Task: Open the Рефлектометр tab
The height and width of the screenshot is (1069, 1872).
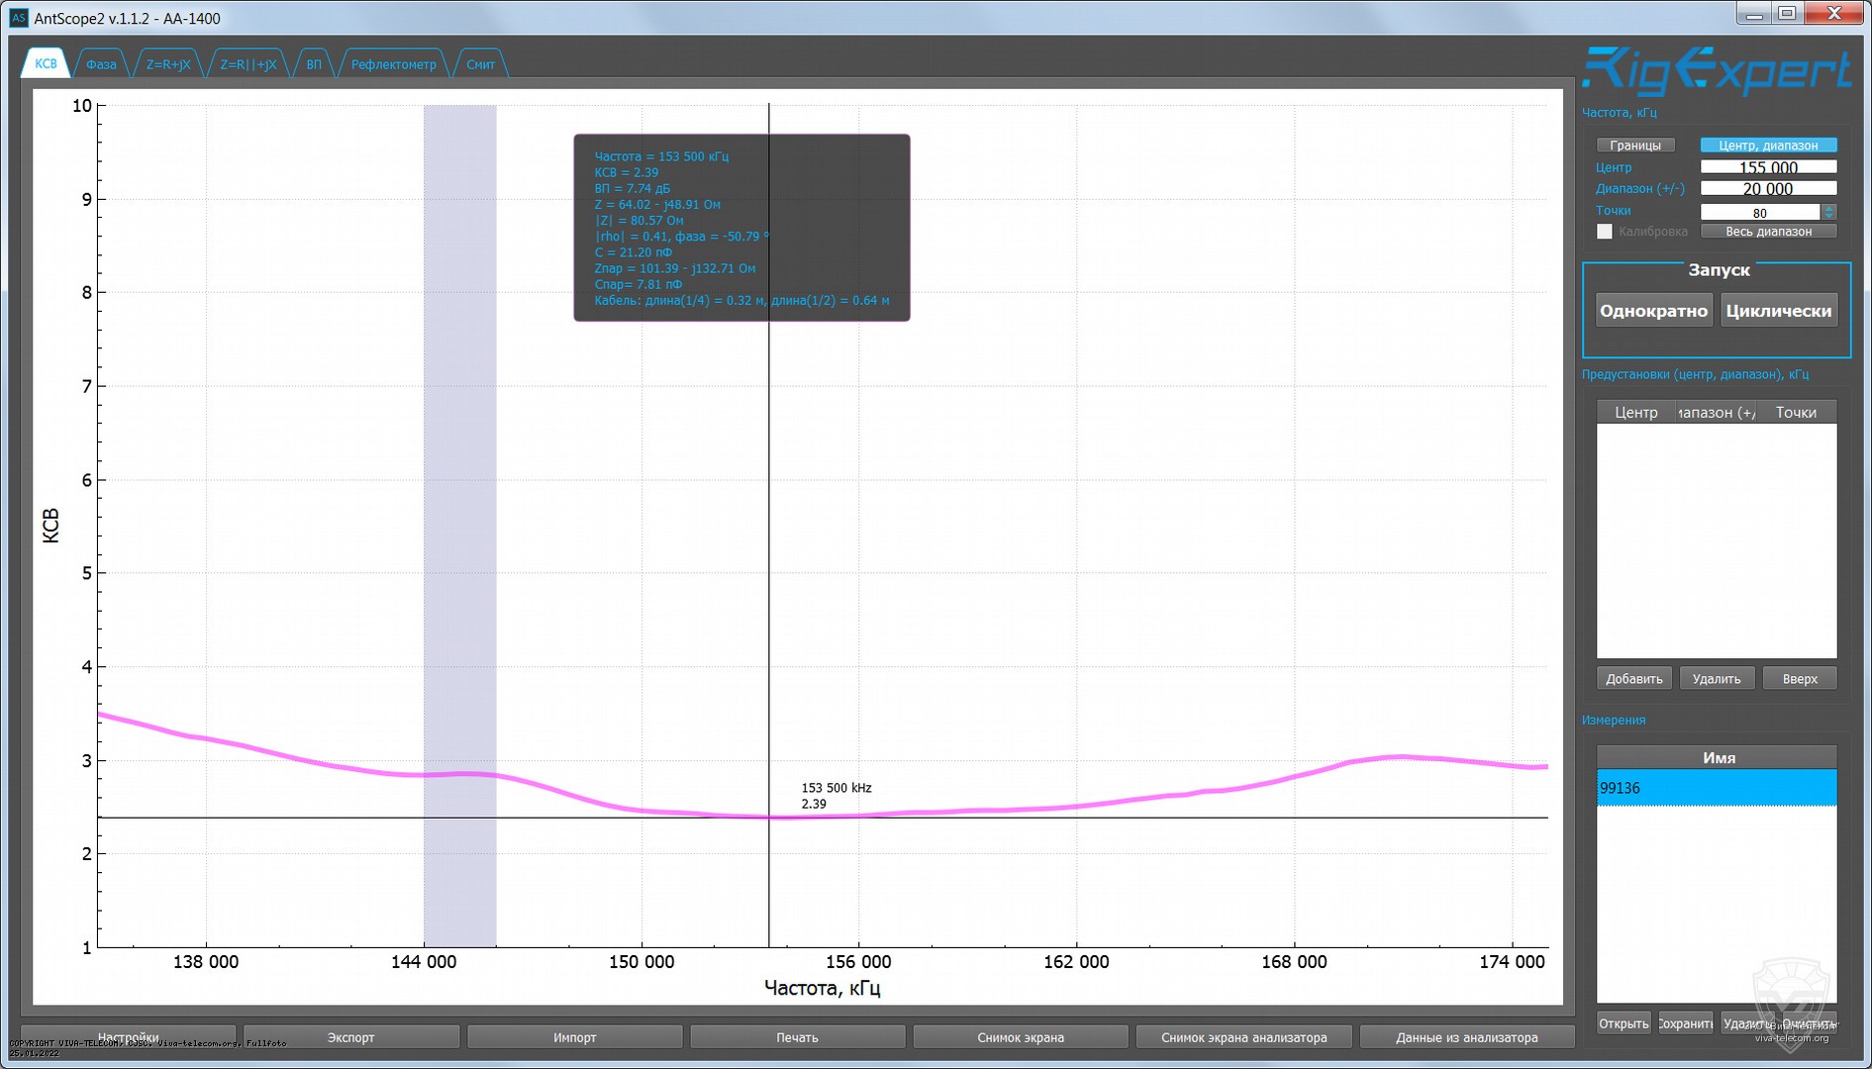Action: [x=393, y=64]
